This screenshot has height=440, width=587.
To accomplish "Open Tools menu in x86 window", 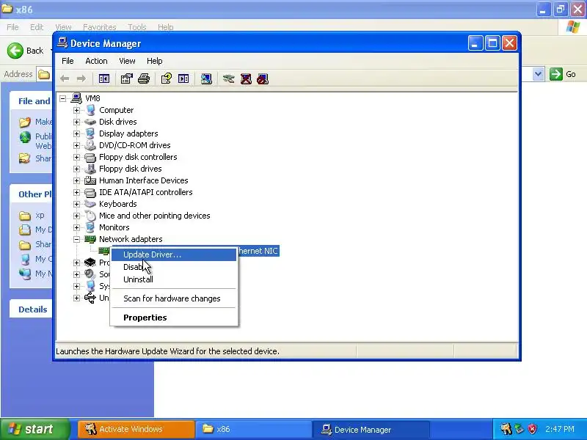I will (137, 27).
